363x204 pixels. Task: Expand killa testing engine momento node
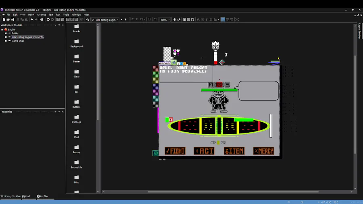coord(6,37)
